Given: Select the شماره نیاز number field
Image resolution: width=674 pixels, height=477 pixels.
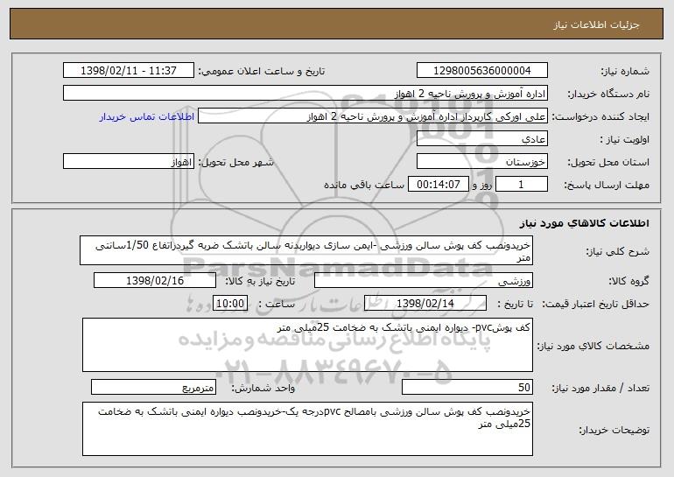Looking at the screenshot, I should pos(481,70).
